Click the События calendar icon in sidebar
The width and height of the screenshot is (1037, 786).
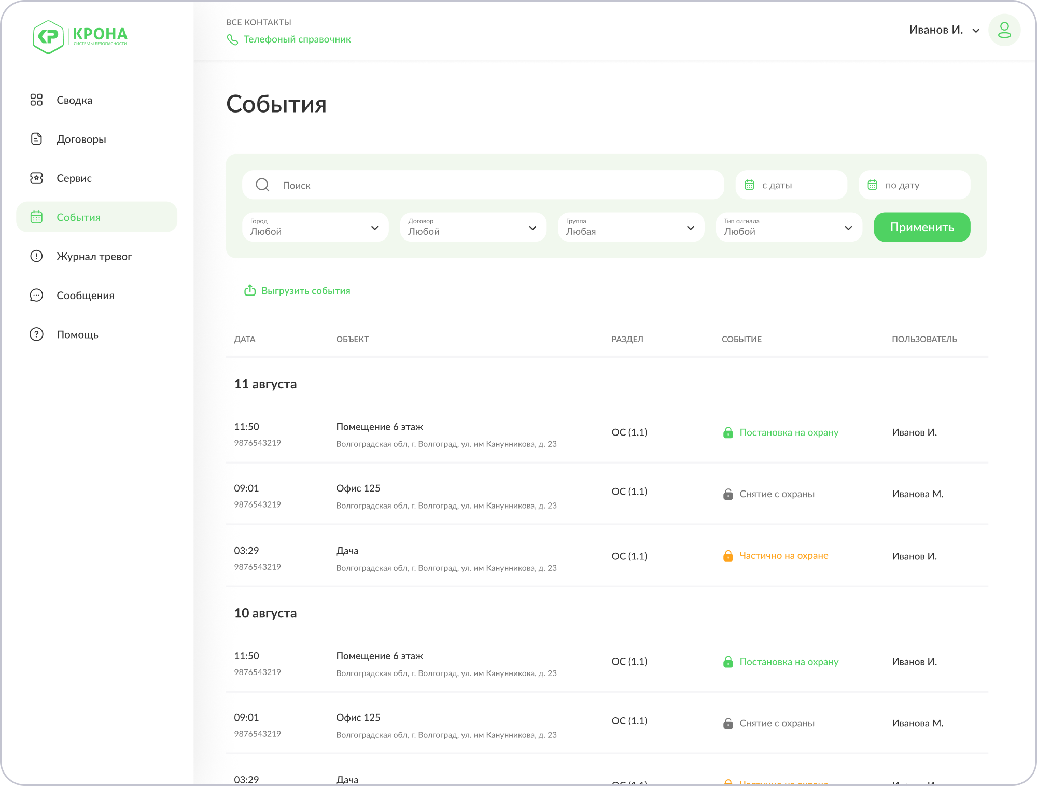pyautogui.click(x=36, y=217)
